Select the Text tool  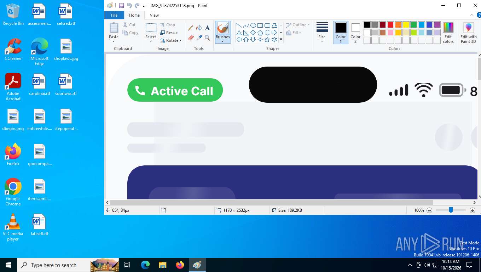[208, 28]
